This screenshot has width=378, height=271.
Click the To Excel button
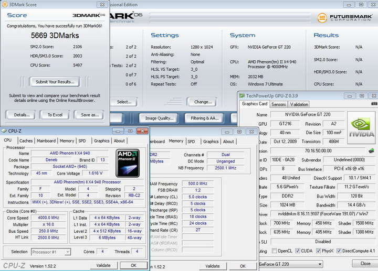tap(55, 114)
